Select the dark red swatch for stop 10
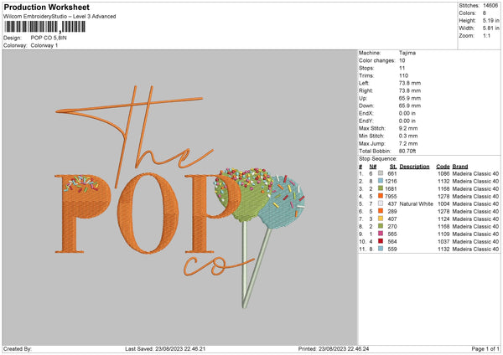This screenshot has width=503, height=355. coord(381,241)
